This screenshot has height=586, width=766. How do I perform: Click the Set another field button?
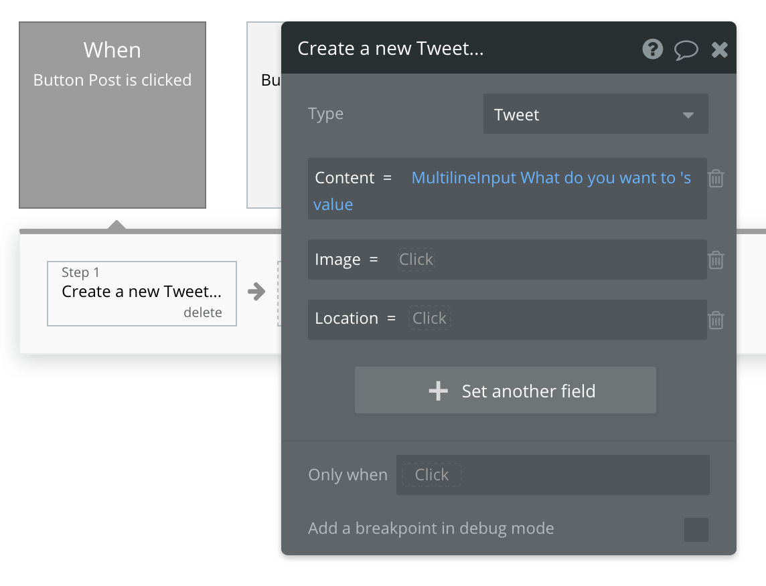(506, 391)
